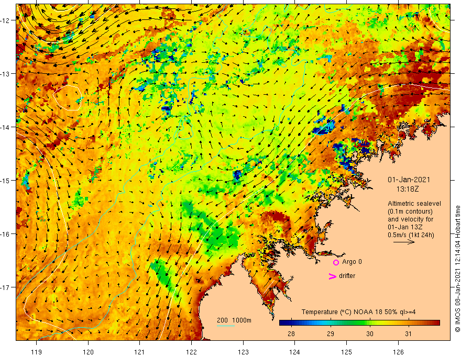Click the longitude 126 axis label

pyautogui.click(x=398, y=352)
